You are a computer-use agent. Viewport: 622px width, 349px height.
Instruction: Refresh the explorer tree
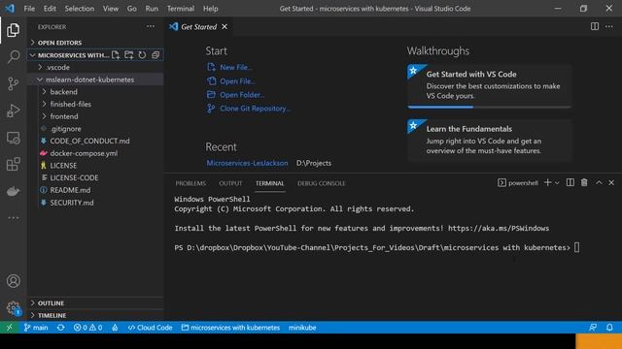142,55
